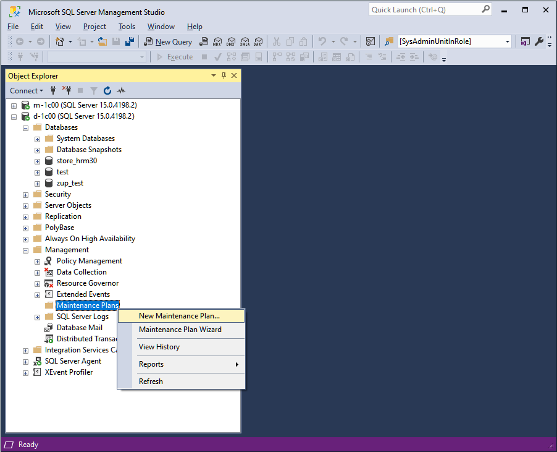Expand the SQL Server Agent node
557x452 pixels.
click(x=25, y=362)
